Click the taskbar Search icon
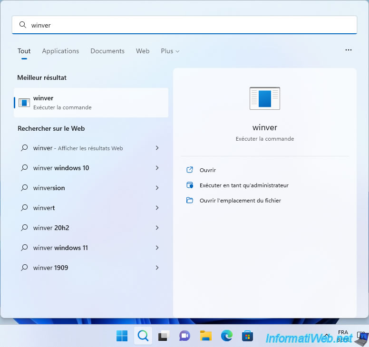Image resolution: width=369 pixels, height=347 pixels. click(x=143, y=336)
